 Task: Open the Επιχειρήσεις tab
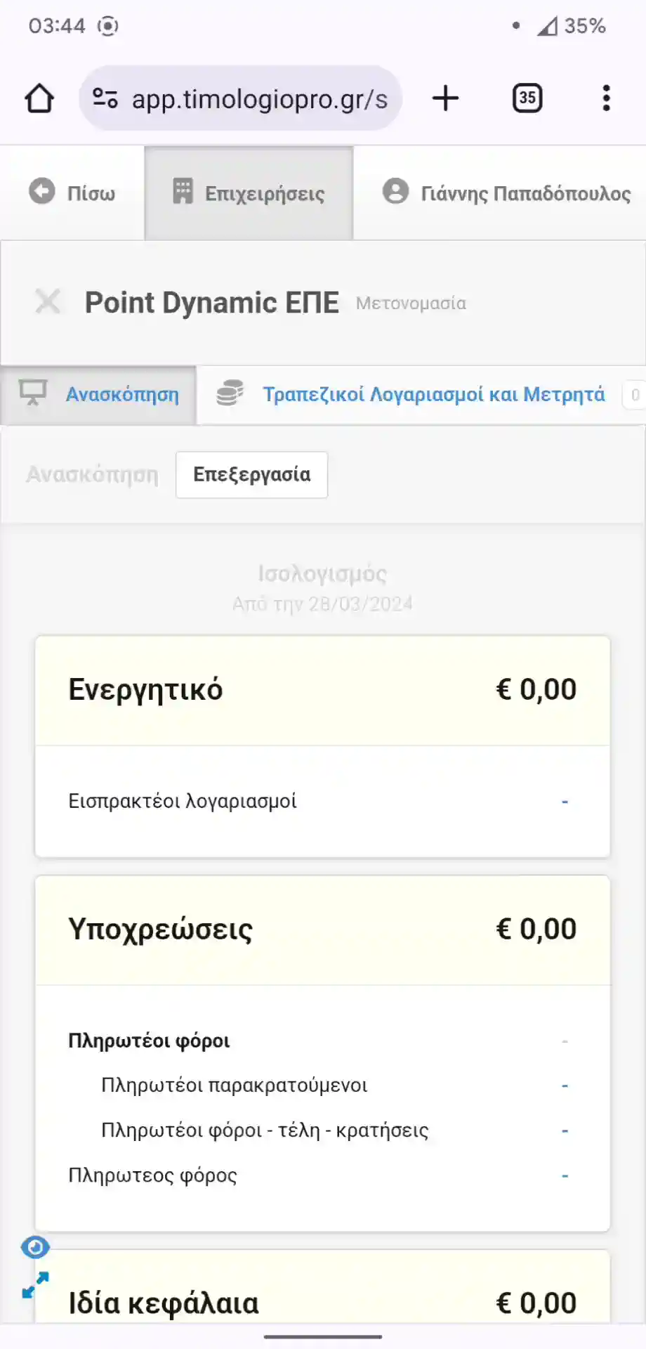point(249,193)
